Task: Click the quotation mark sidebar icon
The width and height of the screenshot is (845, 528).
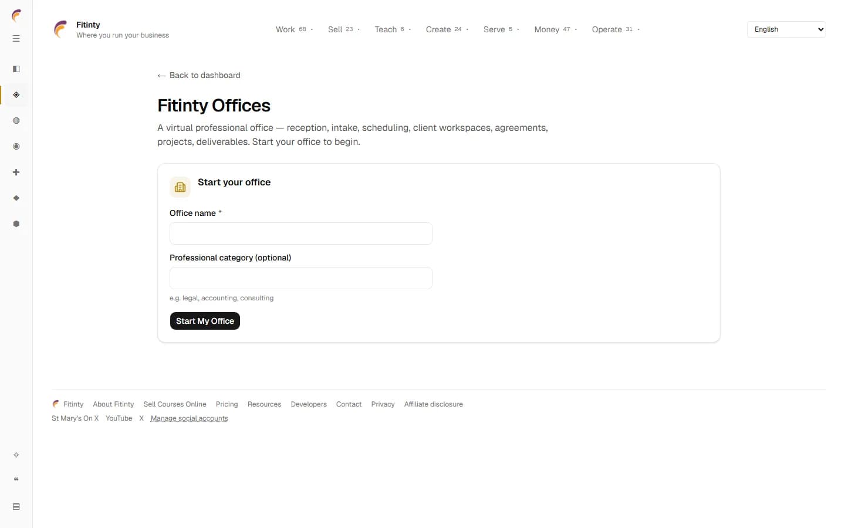Action: pyautogui.click(x=16, y=480)
